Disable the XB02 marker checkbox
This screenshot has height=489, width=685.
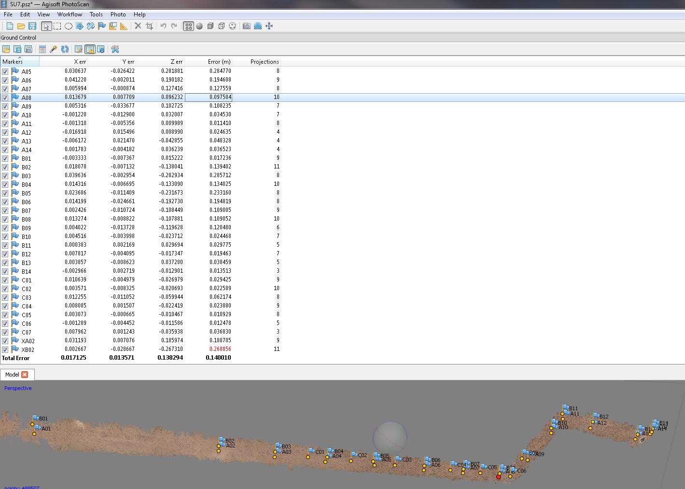tap(5, 349)
